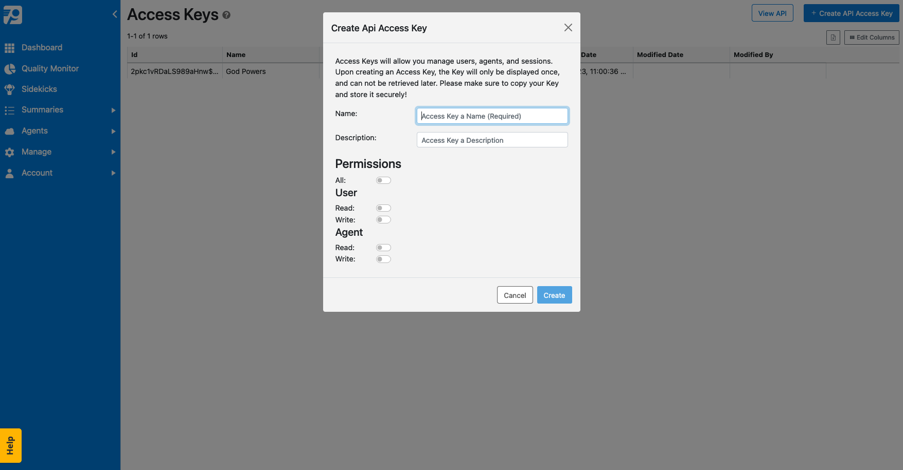This screenshot has width=903, height=470.
Task: Open Manage via the gear icon
Action: [x=10, y=152]
